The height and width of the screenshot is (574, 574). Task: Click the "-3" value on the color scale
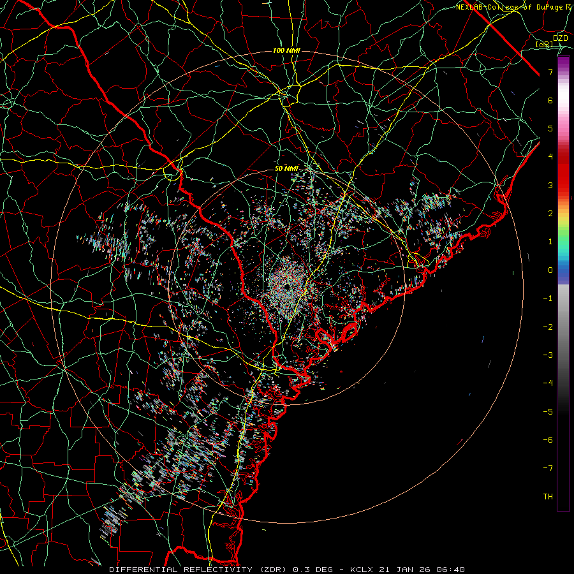click(548, 355)
